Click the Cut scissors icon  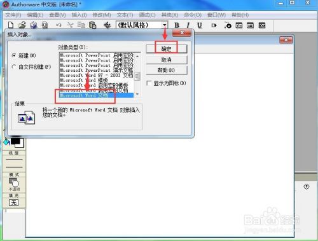(70, 25)
